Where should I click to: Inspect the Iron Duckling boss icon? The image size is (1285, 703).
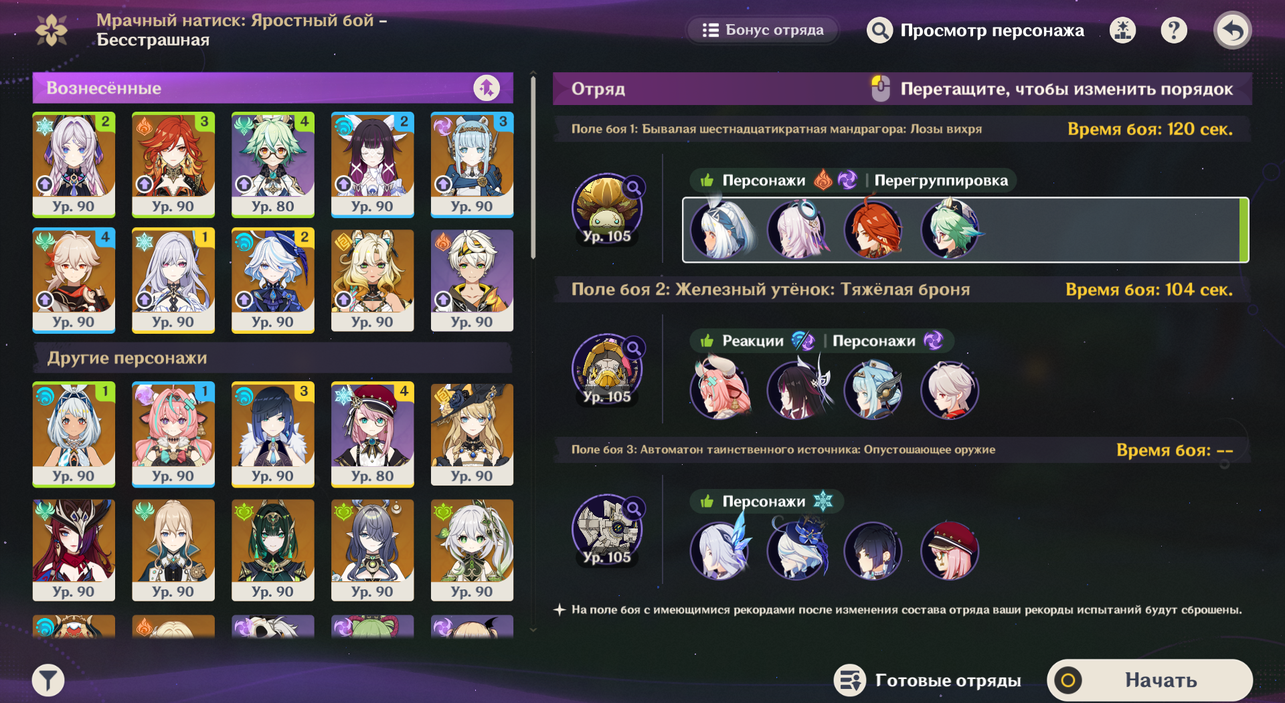[x=606, y=369]
